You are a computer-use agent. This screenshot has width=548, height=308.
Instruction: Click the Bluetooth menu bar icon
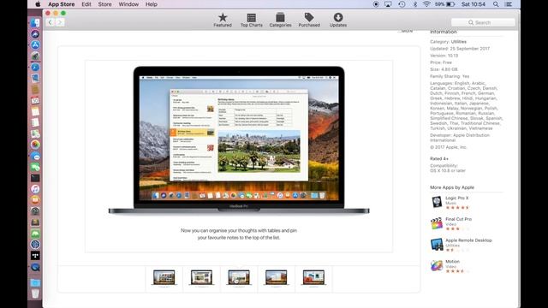tap(415, 4)
